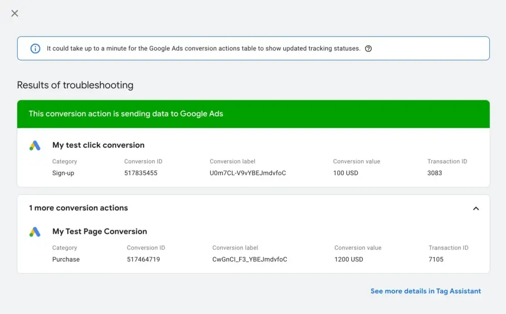Open the help icon after the tracking status message

(x=368, y=48)
